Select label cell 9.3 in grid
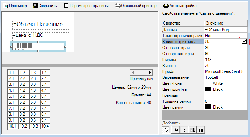 click(x=35, y=120)
